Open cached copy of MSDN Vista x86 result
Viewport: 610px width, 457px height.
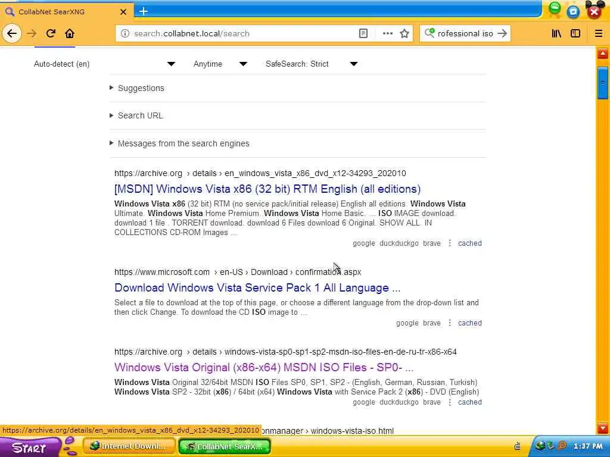point(469,243)
